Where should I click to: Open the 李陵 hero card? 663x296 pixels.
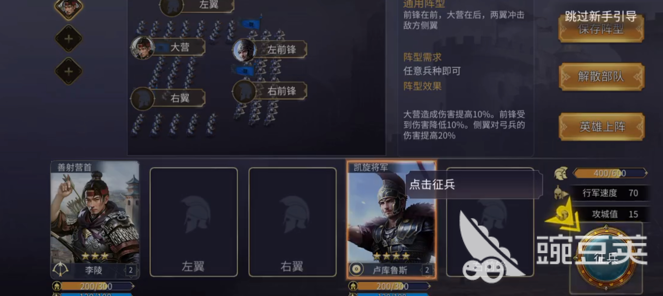pos(95,220)
